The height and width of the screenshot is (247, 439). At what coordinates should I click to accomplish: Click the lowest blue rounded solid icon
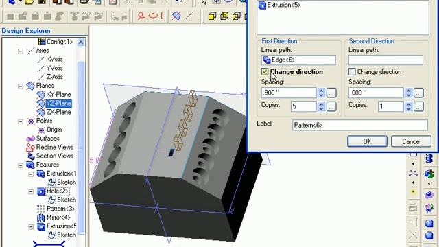(429, 235)
